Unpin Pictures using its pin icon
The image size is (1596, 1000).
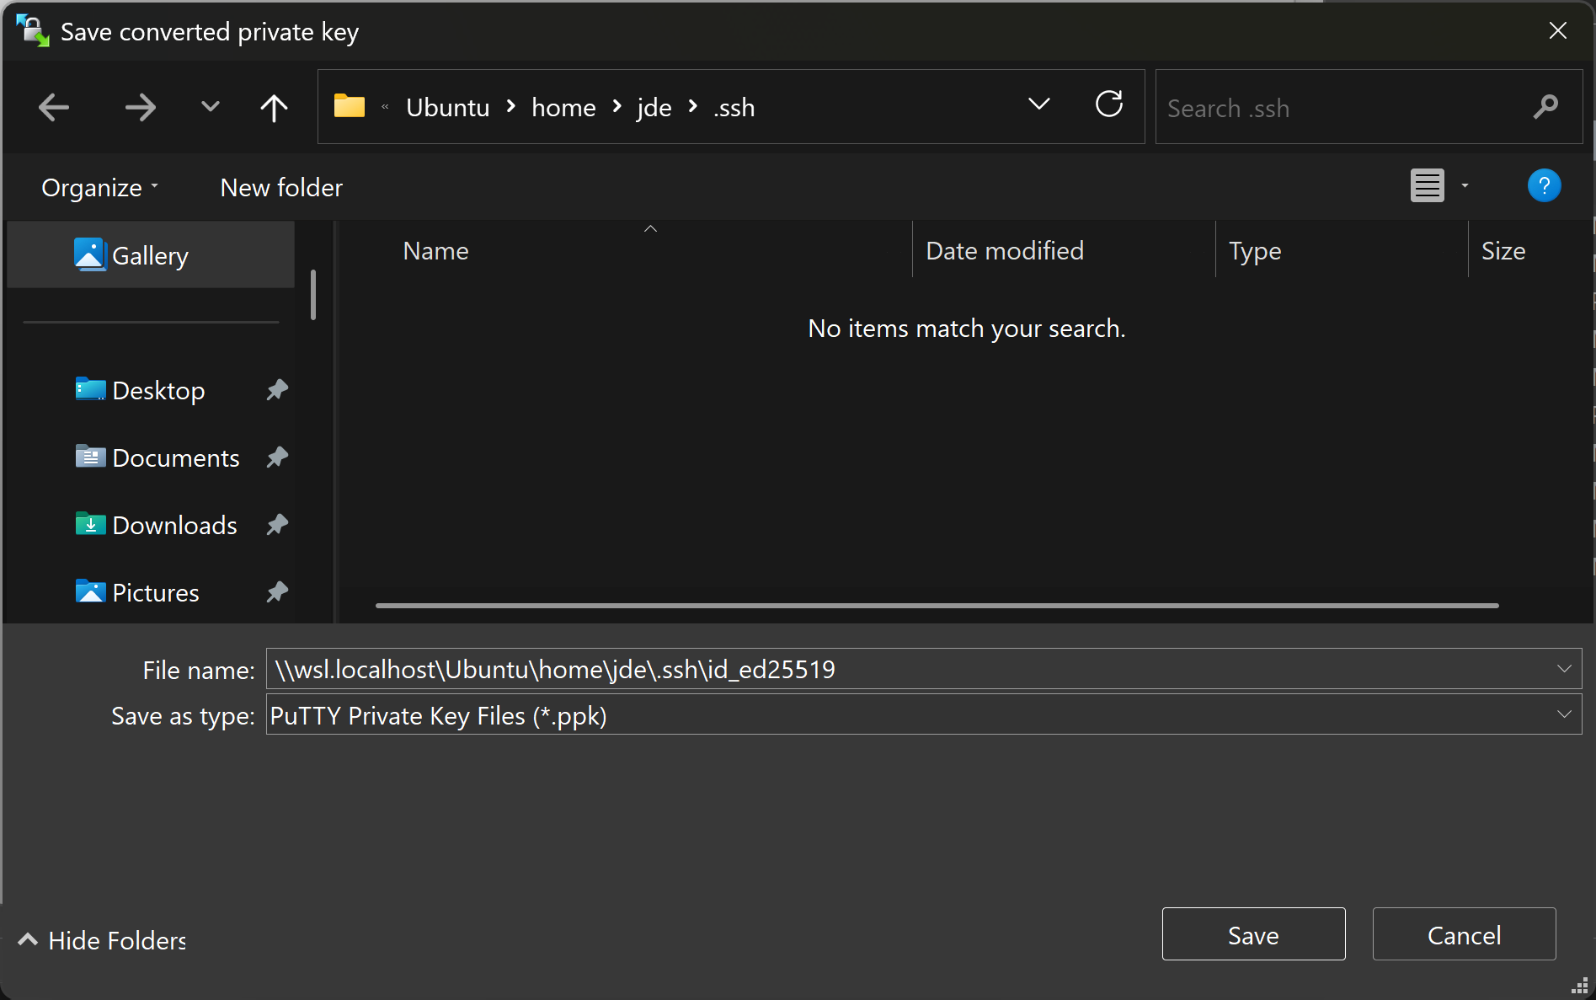pyautogui.click(x=277, y=592)
